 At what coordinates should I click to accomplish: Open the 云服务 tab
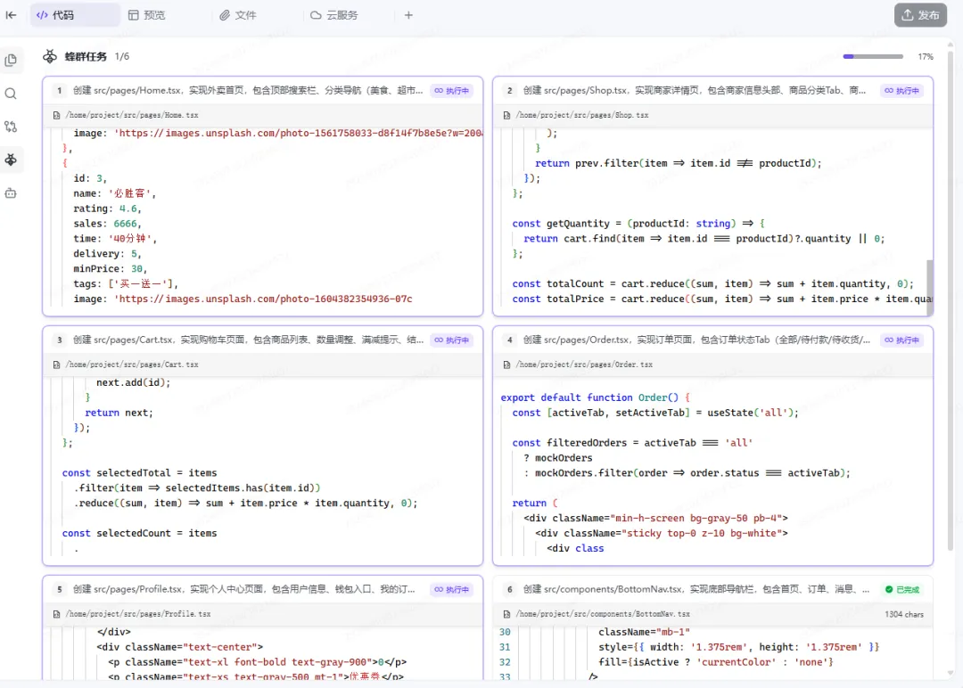coord(333,15)
